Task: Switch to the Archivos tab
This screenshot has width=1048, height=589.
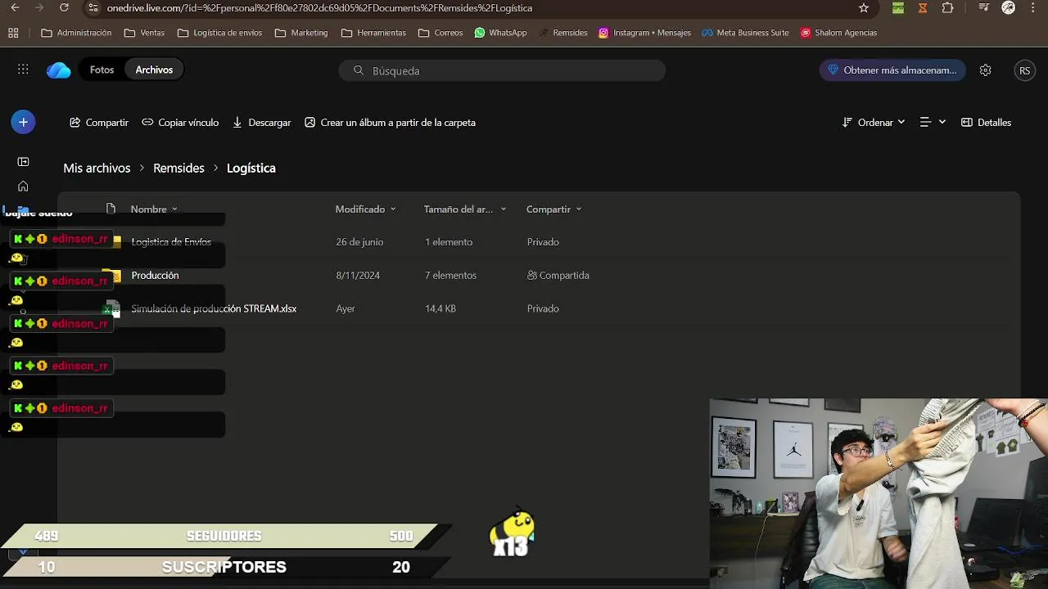Action: 154,70
